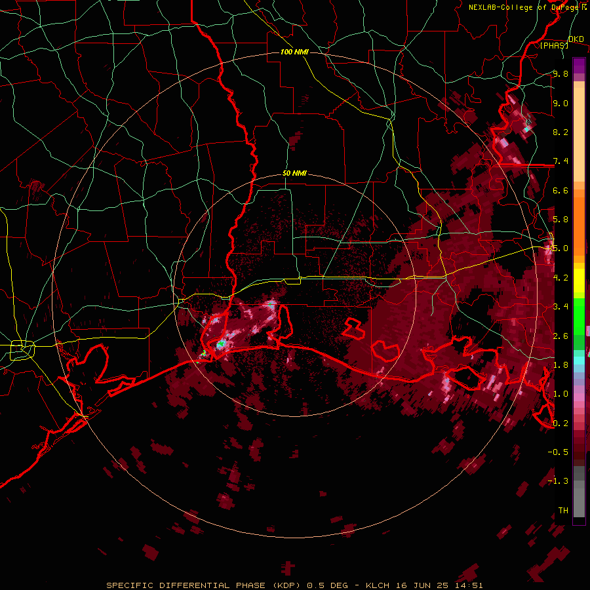Click the 50 NMI range ring label
The width and height of the screenshot is (590, 590).
point(294,174)
